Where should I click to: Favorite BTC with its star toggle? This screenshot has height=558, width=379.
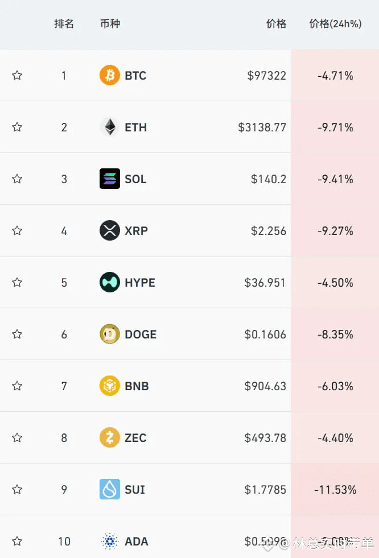point(17,75)
